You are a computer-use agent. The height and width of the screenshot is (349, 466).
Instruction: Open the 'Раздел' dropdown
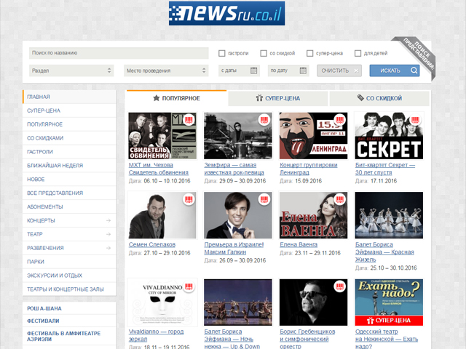[71, 71]
